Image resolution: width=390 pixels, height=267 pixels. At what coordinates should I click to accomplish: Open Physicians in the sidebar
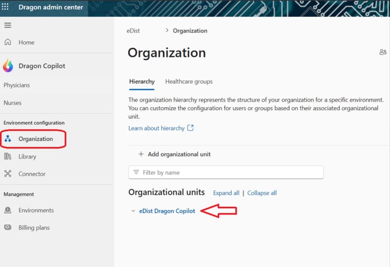point(17,85)
